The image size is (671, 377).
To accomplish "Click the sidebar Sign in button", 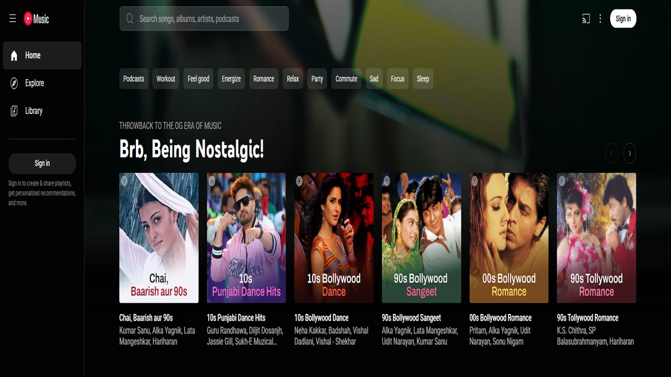I will [x=42, y=164].
